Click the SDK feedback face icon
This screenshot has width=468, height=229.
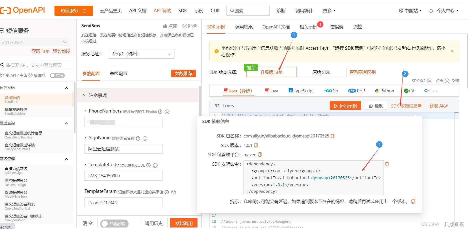pyautogui.click(x=447, y=81)
